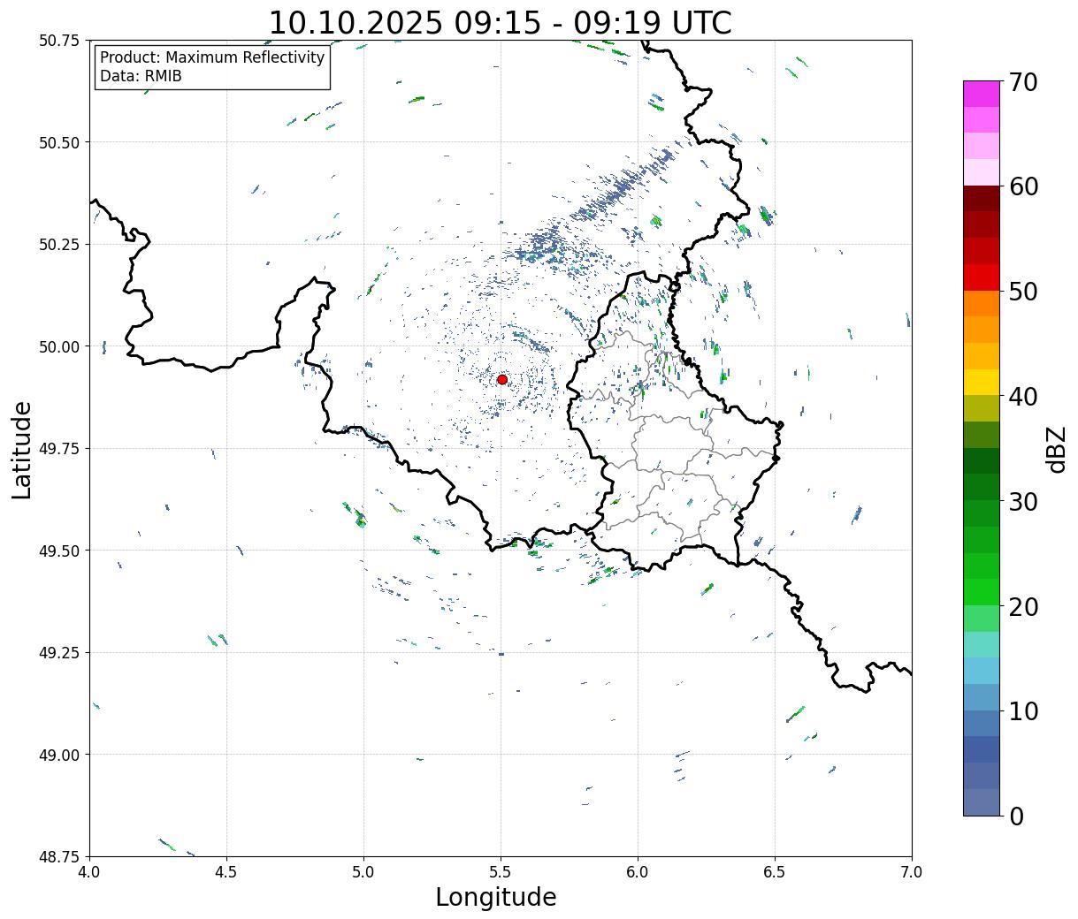The width and height of the screenshot is (1078, 919).
Task: Click the latitude tick label 49.00
Action: (59, 755)
